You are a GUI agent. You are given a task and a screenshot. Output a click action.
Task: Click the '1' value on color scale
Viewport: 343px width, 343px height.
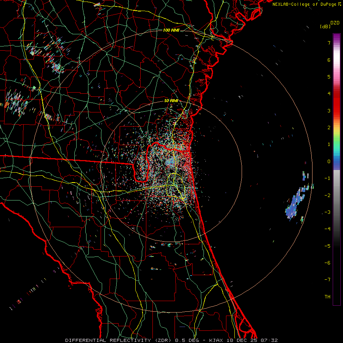[x=329, y=144]
